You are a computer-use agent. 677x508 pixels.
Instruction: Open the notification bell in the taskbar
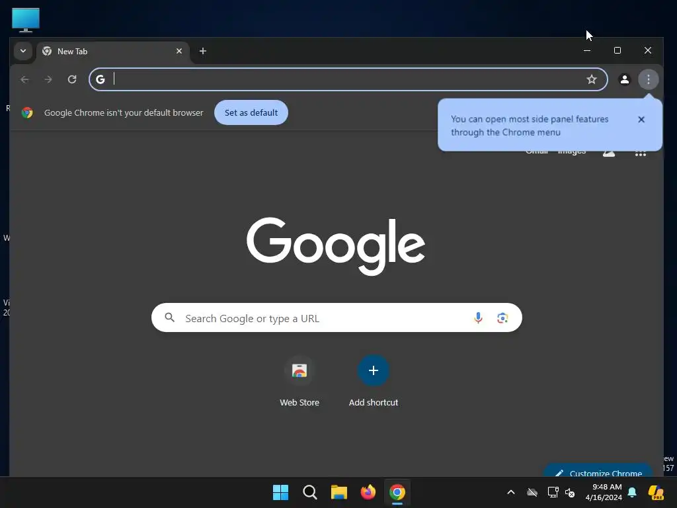tap(632, 492)
